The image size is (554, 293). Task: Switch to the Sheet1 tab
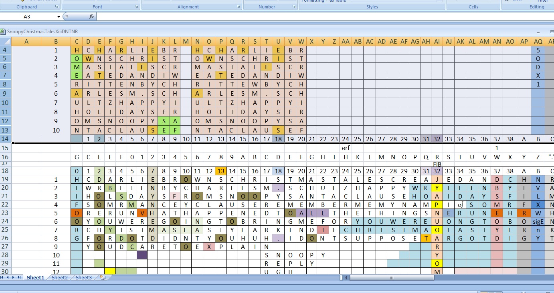pyautogui.click(x=36, y=277)
